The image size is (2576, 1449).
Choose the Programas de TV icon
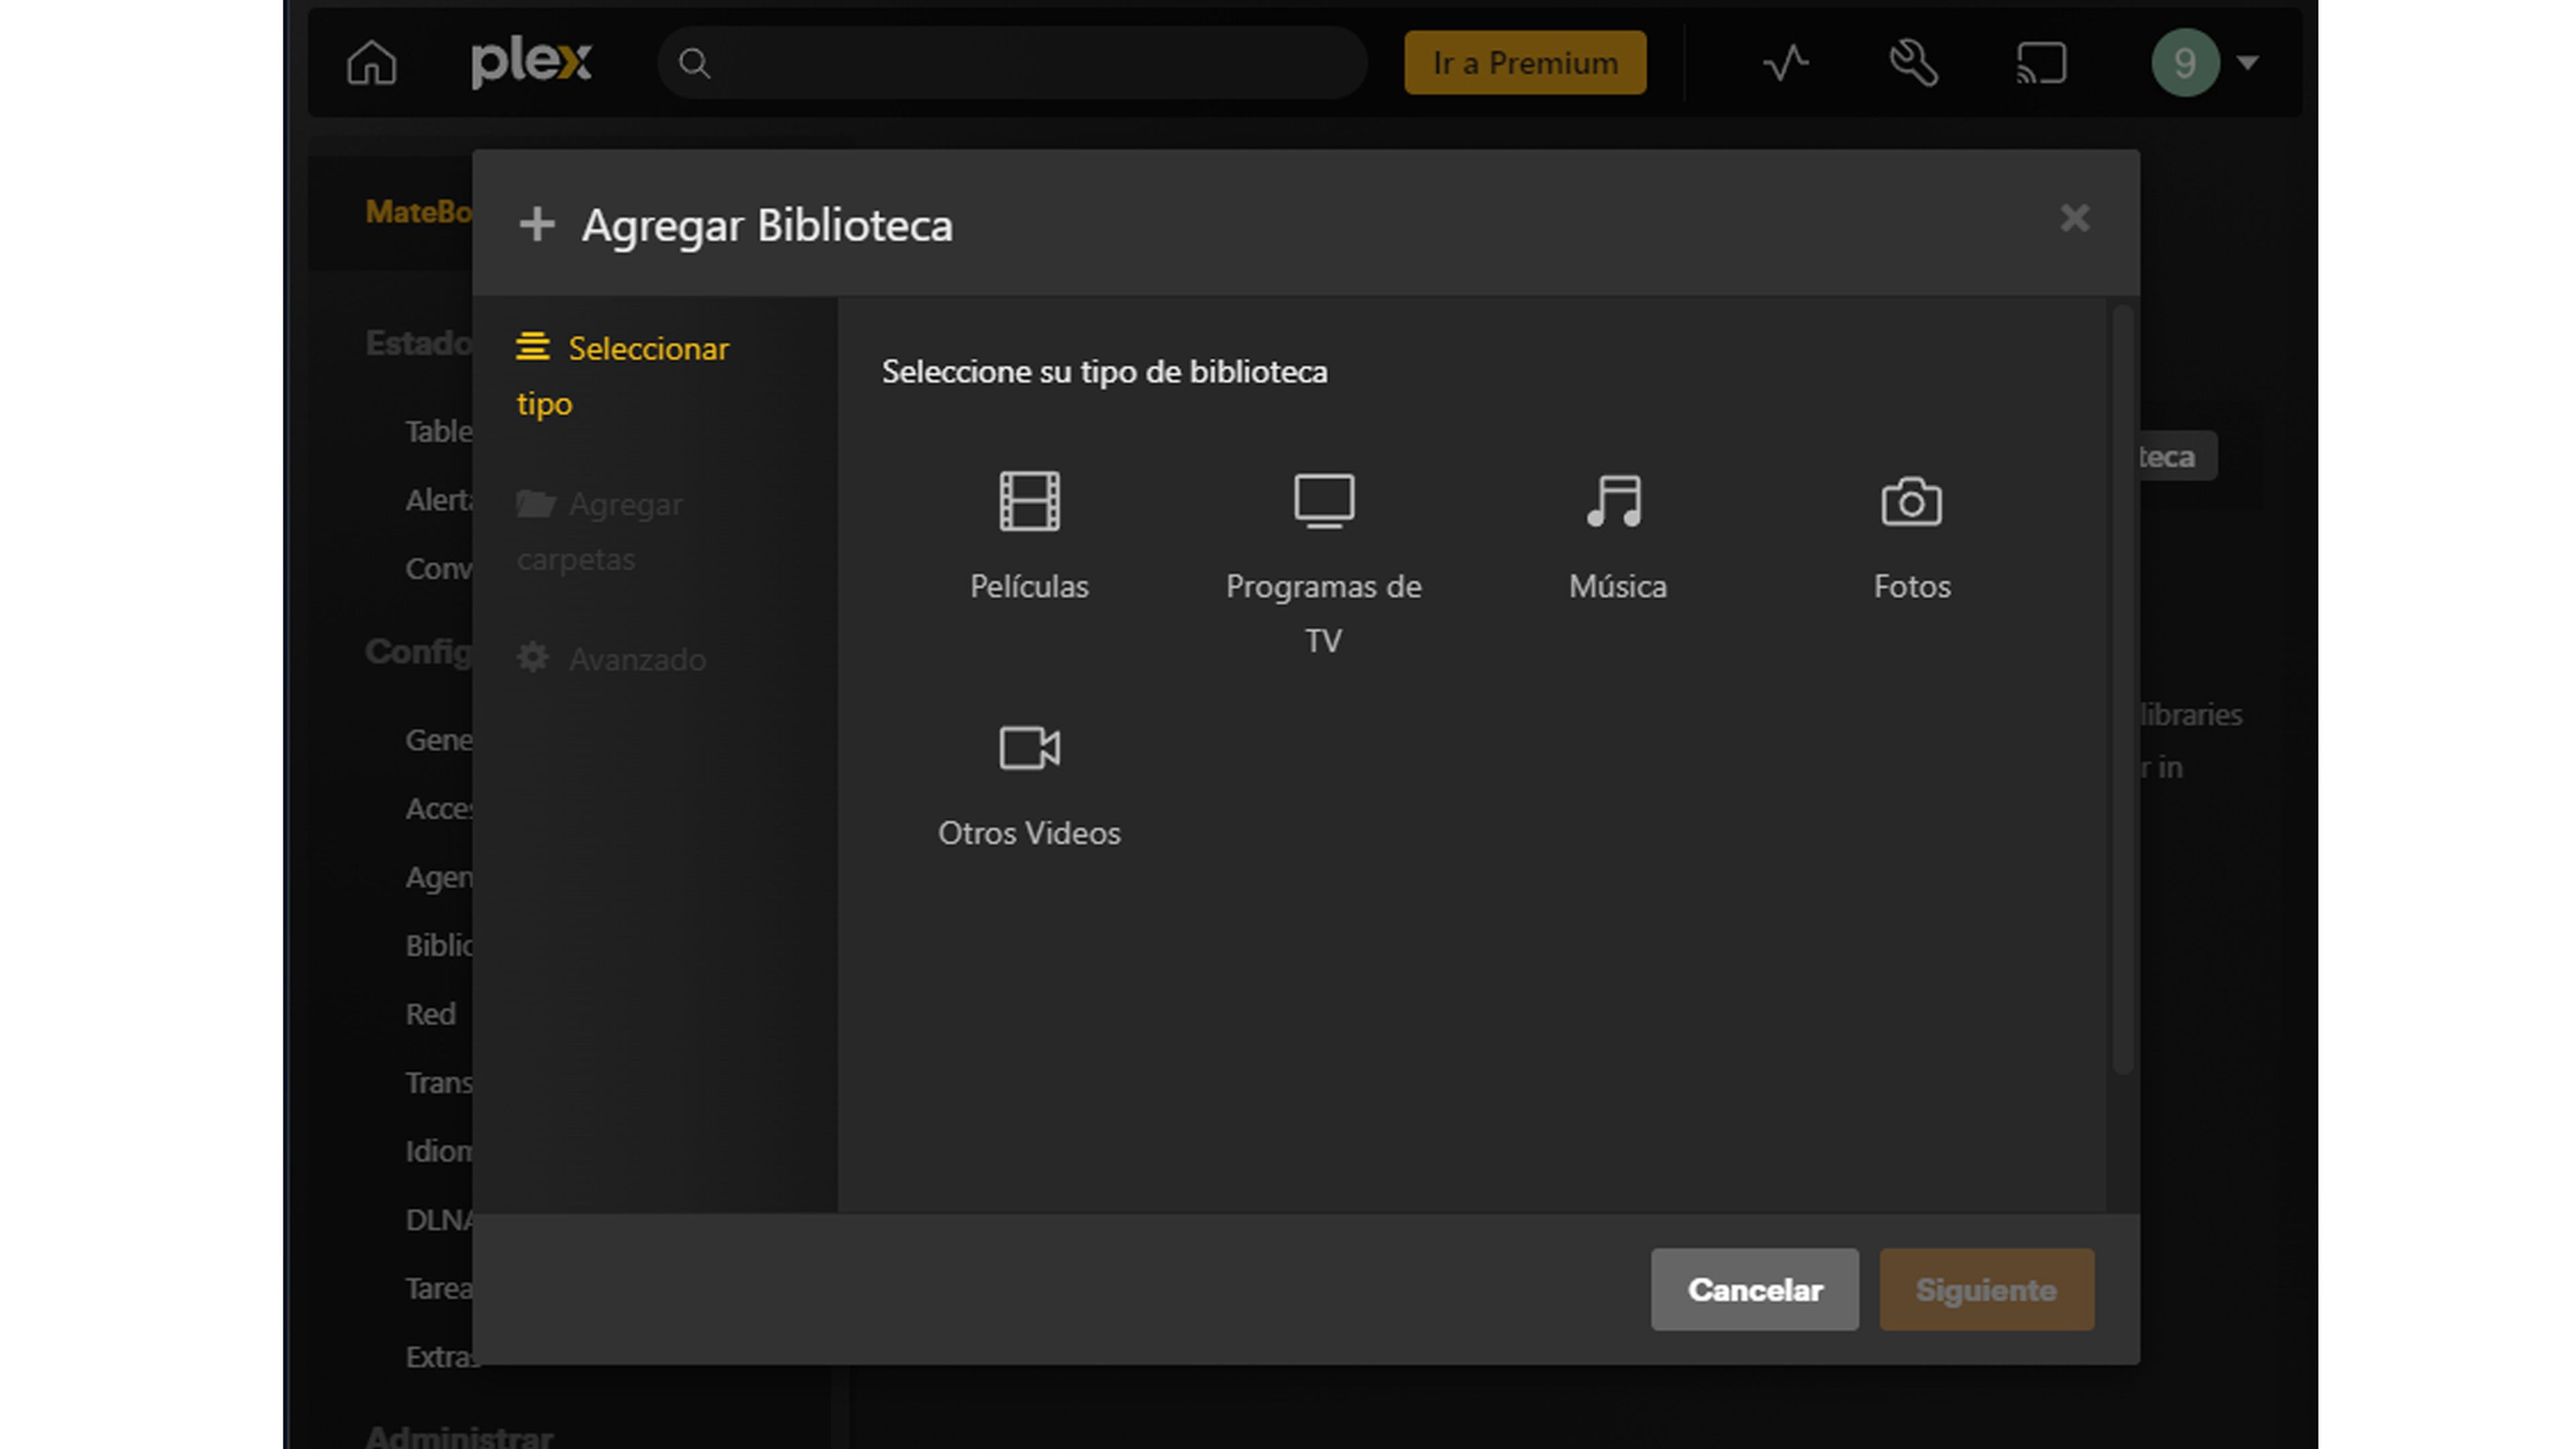click(x=1324, y=501)
